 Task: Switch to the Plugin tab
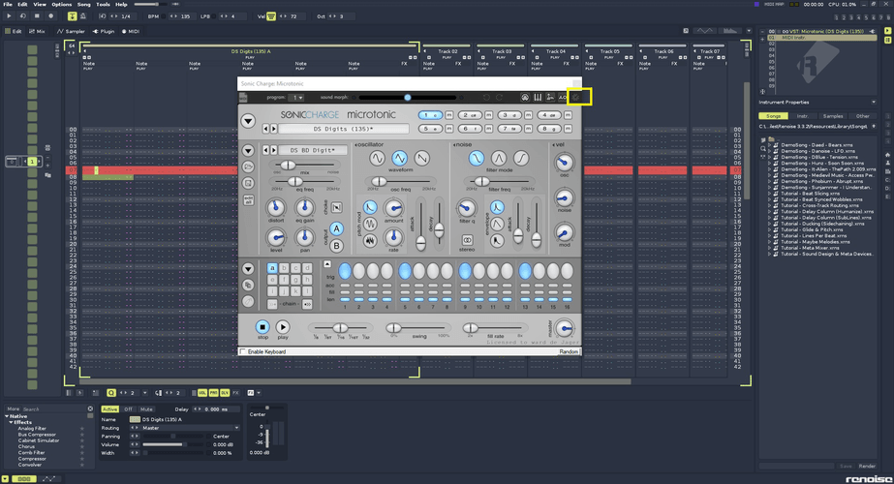click(104, 31)
